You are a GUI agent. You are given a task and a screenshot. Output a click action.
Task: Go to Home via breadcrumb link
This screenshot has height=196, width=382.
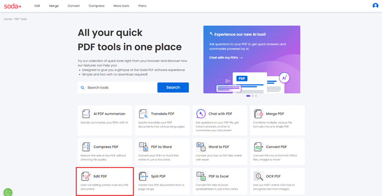(7, 19)
